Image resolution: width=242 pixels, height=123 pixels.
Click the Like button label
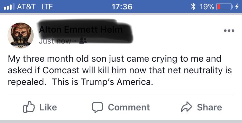[48, 107]
